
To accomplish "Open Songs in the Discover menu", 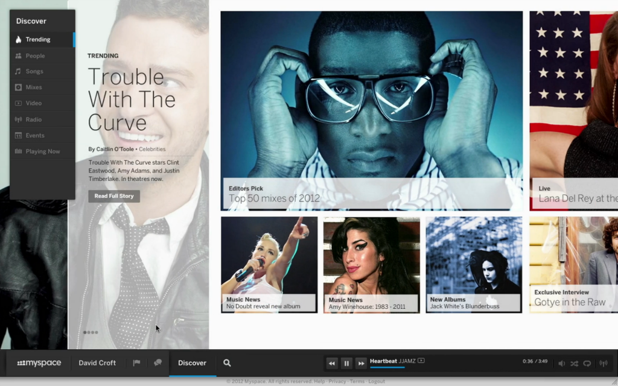I will (42, 71).
